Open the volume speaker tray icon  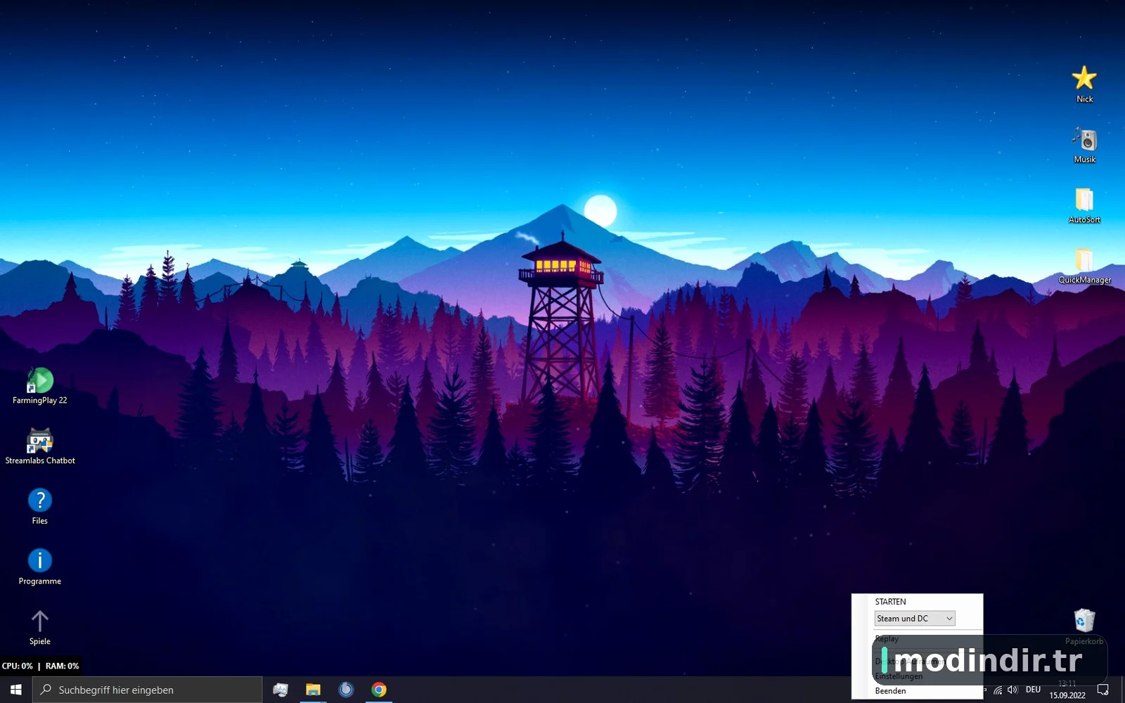[1012, 690]
